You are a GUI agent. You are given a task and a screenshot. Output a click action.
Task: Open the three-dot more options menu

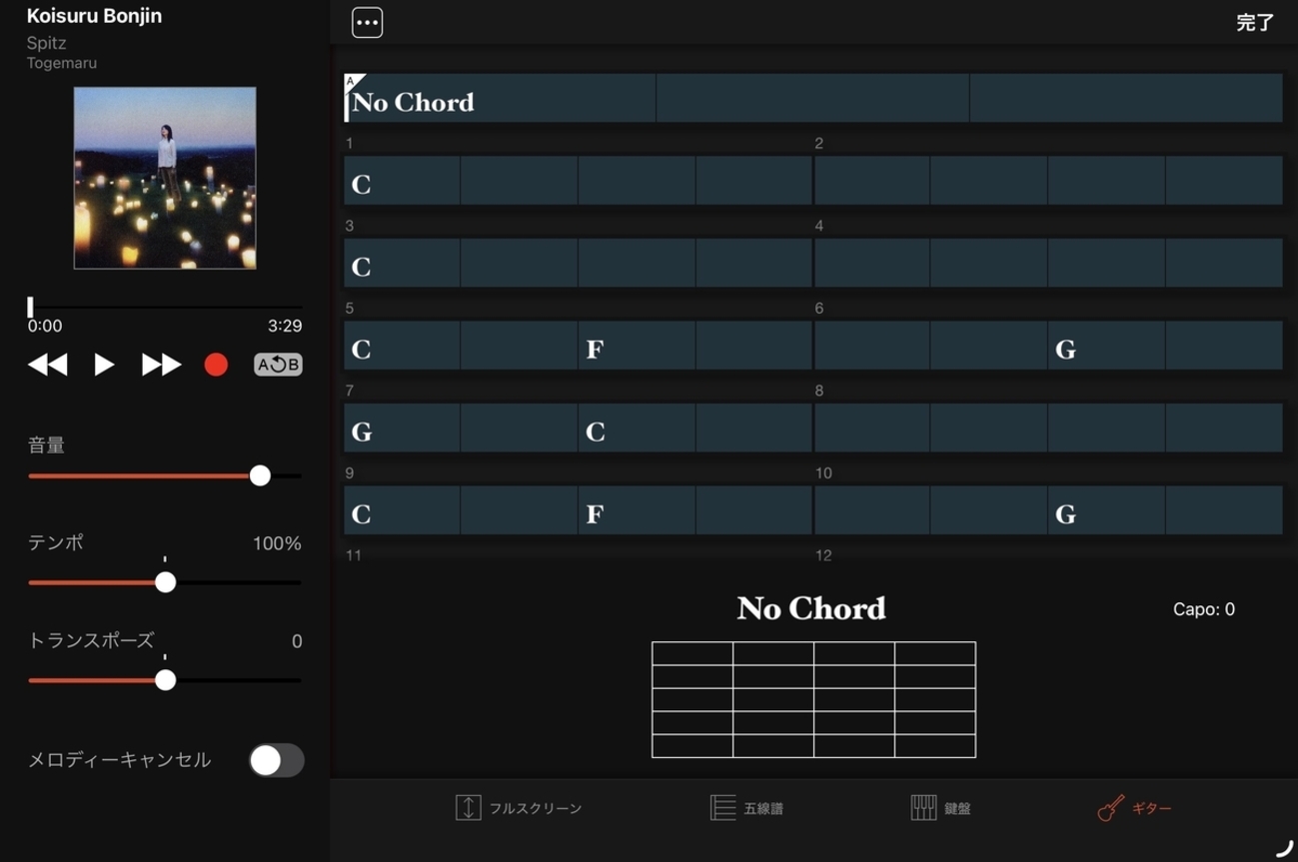[x=367, y=23]
